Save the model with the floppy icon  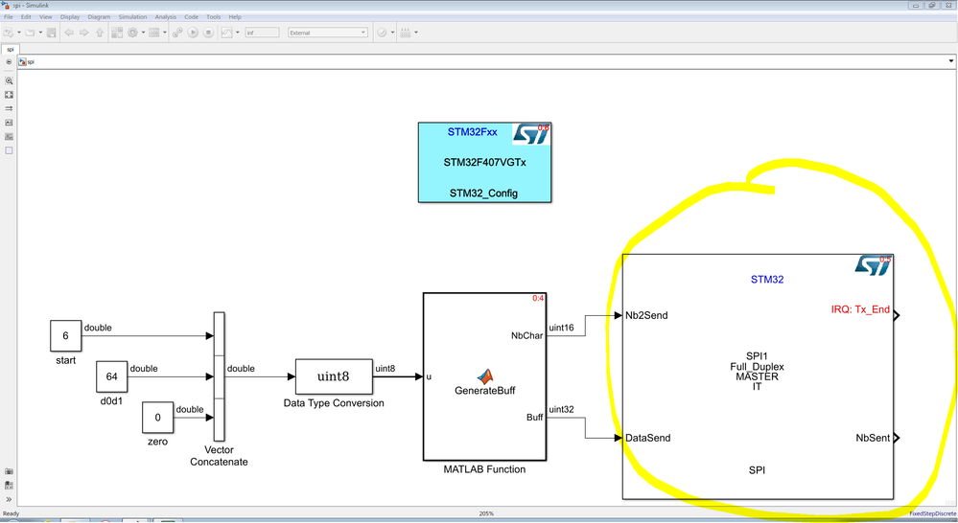[x=52, y=33]
